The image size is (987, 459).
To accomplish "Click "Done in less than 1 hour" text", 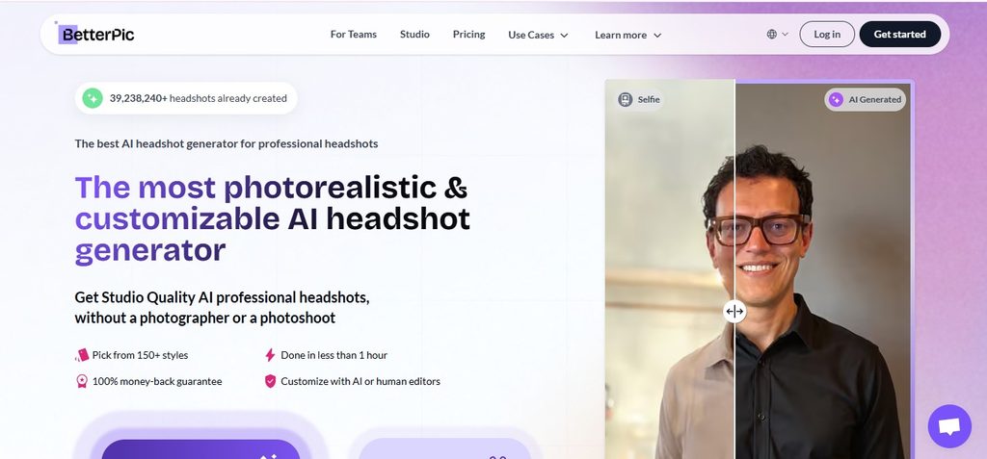I will point(334,355).
